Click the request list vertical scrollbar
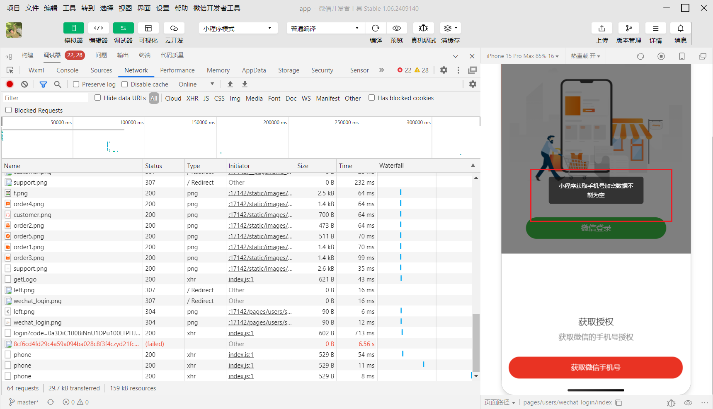 pos(476,343)
